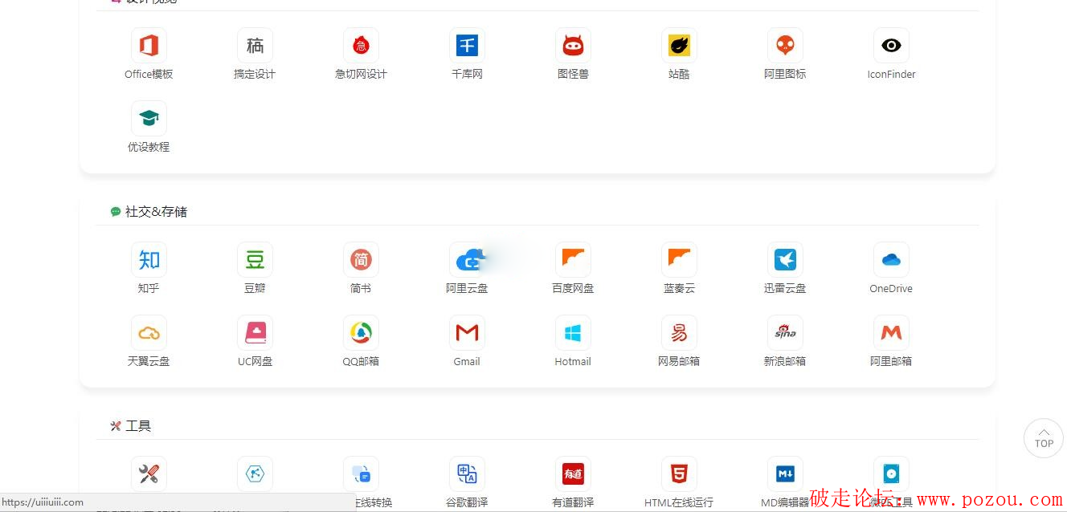
Task: Click the 有道翻译 text label
Action: (x=573, y=502)
